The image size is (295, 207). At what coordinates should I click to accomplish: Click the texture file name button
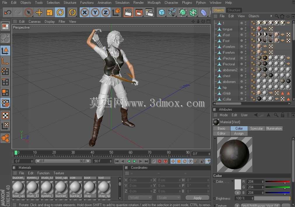pos(260,206)
